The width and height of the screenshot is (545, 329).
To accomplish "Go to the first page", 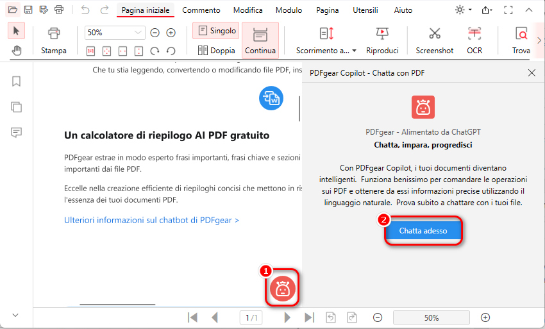I will [192, 317].
